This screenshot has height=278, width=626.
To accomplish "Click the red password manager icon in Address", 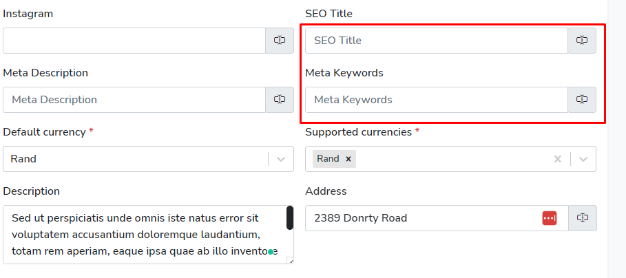I will [x=550, y=218].
